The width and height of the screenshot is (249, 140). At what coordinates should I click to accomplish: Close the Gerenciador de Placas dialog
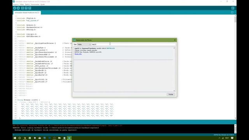175,40
